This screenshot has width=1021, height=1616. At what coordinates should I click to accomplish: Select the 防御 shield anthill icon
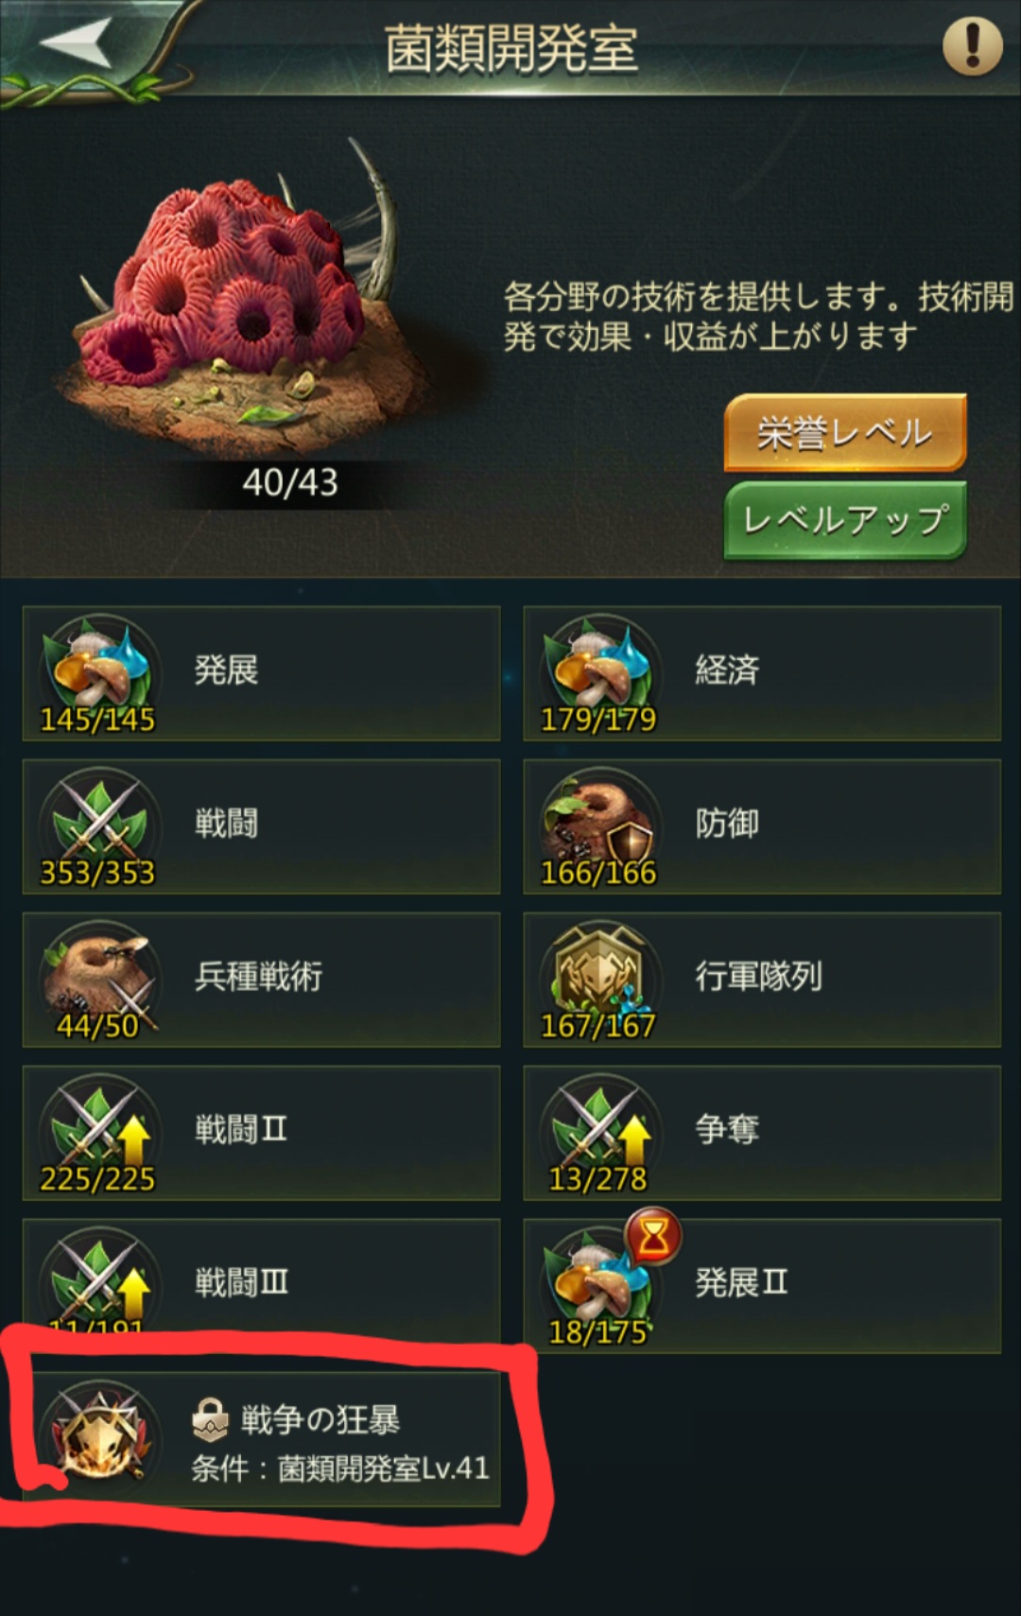pos(597,821)
